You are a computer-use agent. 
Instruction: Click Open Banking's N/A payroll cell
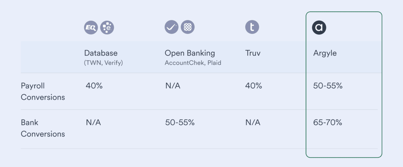pyautogui.click(x=173, y=86)
